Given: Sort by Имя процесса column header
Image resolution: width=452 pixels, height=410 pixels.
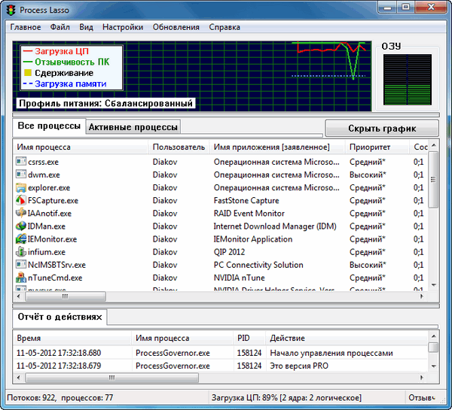Looking at the screenshot, I should pos(81,147).
